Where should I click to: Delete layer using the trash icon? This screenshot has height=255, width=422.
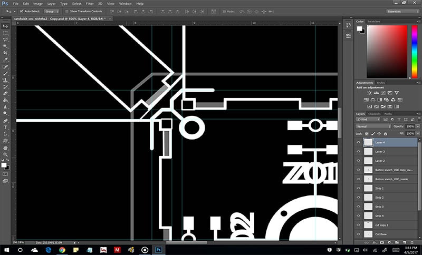pyautogui.click(x=412, y=242)
